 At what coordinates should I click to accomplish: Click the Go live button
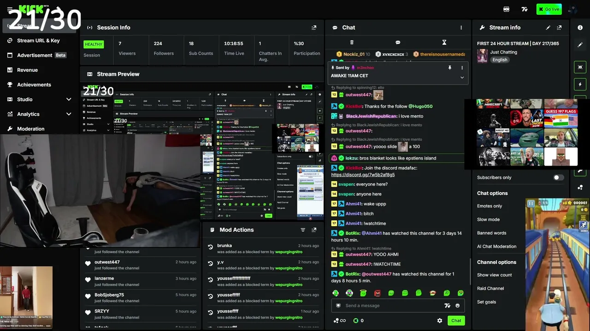point(549,9)
